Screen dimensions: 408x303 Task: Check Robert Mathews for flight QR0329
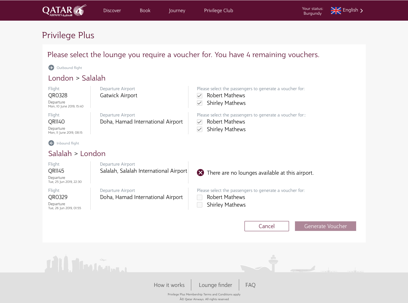pos(200,197)
